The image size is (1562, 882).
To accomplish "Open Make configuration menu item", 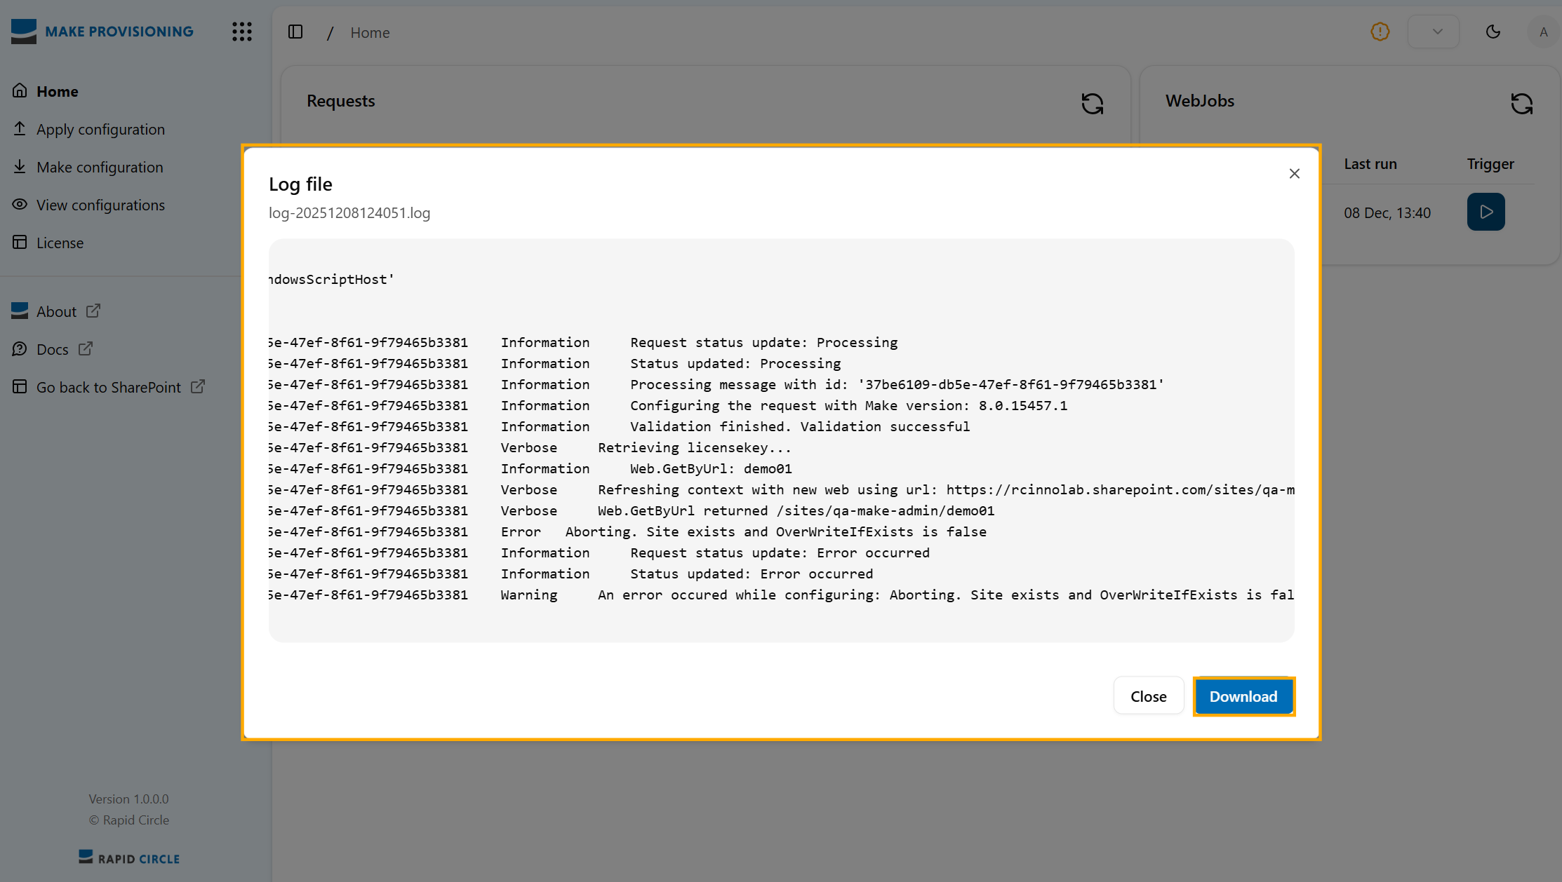I will [x=100, y=167].
